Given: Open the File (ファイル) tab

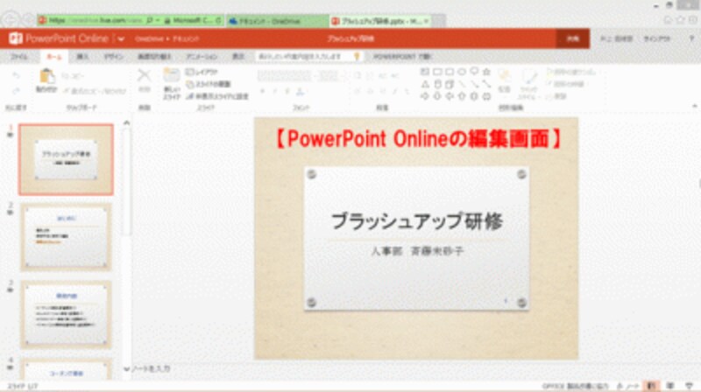Looking at the screenshot, I should pos(19,57).
